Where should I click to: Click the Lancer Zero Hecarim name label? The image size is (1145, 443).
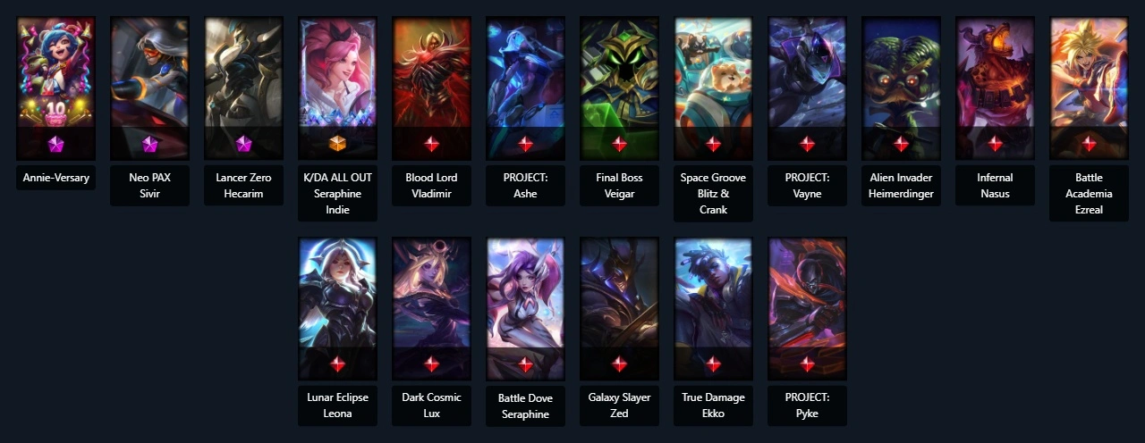tap(243, 186)
